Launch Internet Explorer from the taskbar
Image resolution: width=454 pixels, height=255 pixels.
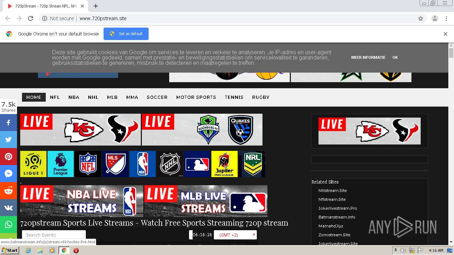[28, 250]
